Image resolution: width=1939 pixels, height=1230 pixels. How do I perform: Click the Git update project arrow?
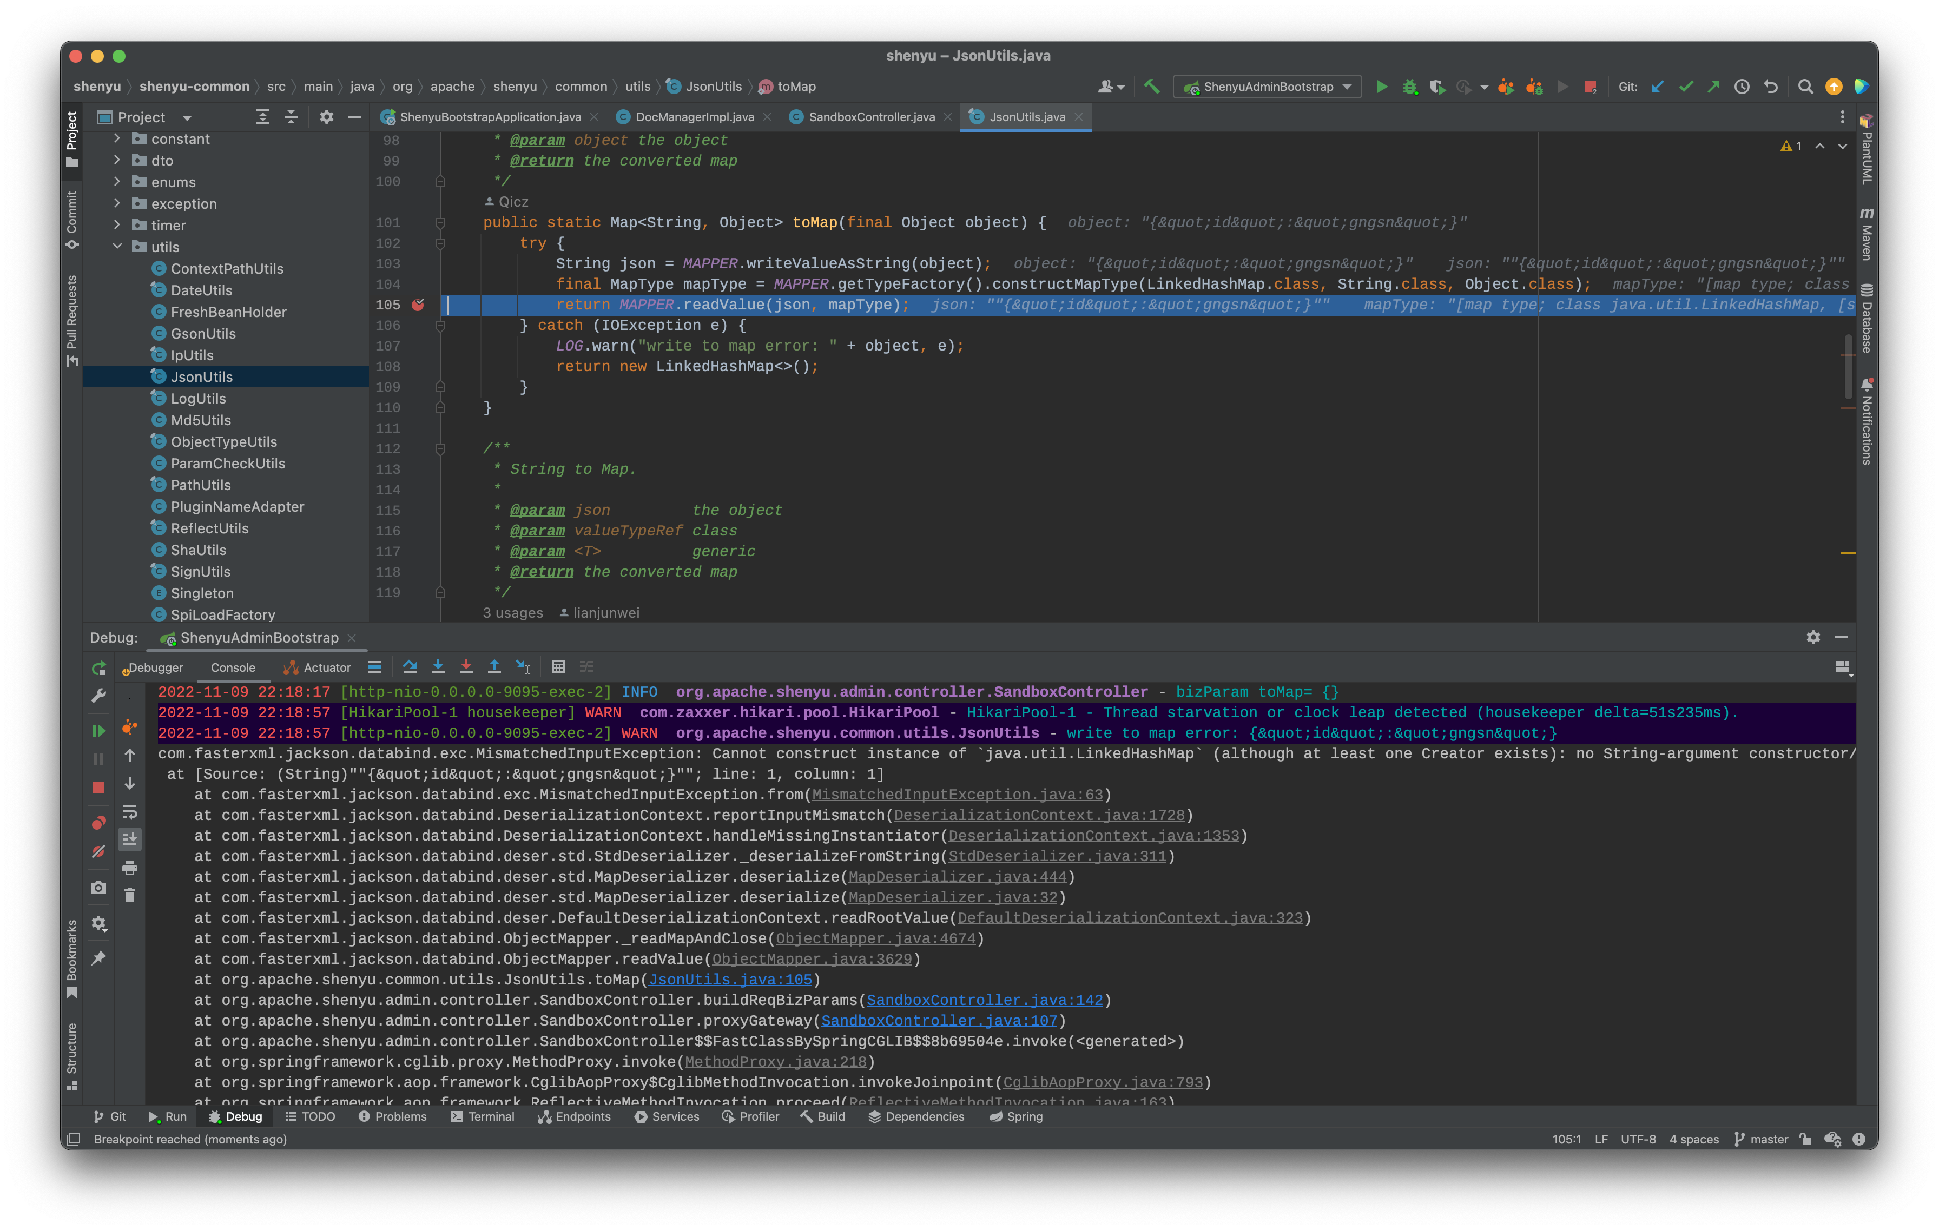pos(1657,86)
